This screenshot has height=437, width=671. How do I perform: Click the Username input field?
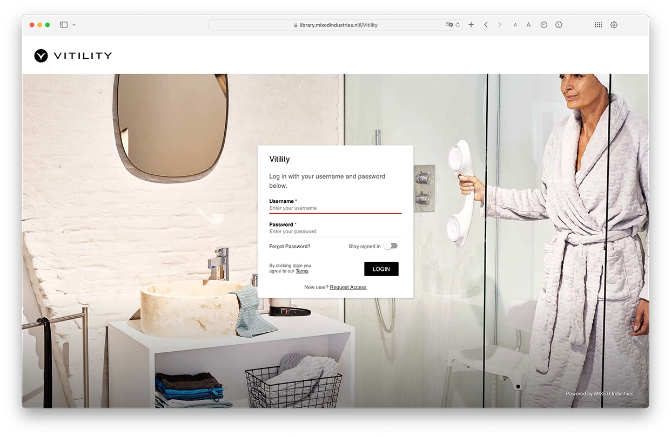(335, 208)
